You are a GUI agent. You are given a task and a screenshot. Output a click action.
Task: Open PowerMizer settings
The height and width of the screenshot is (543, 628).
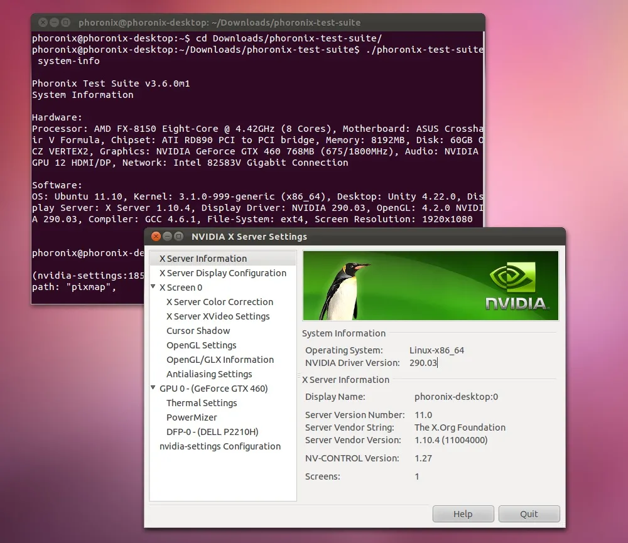(x=192, y=417)
